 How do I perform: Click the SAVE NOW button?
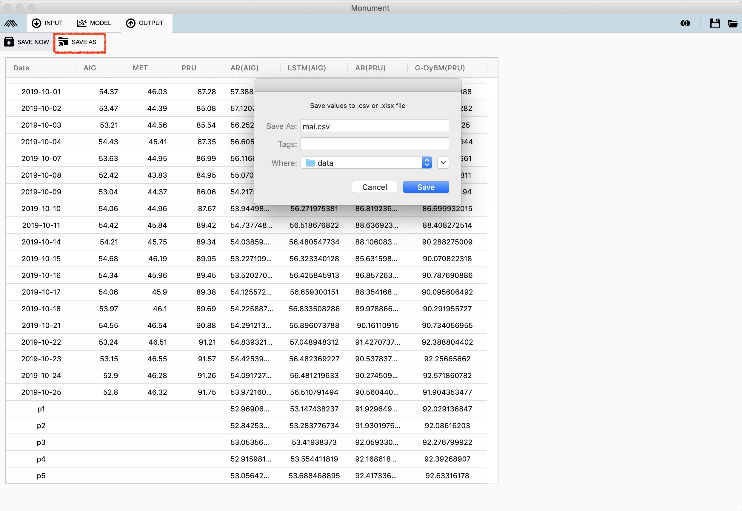27,42
